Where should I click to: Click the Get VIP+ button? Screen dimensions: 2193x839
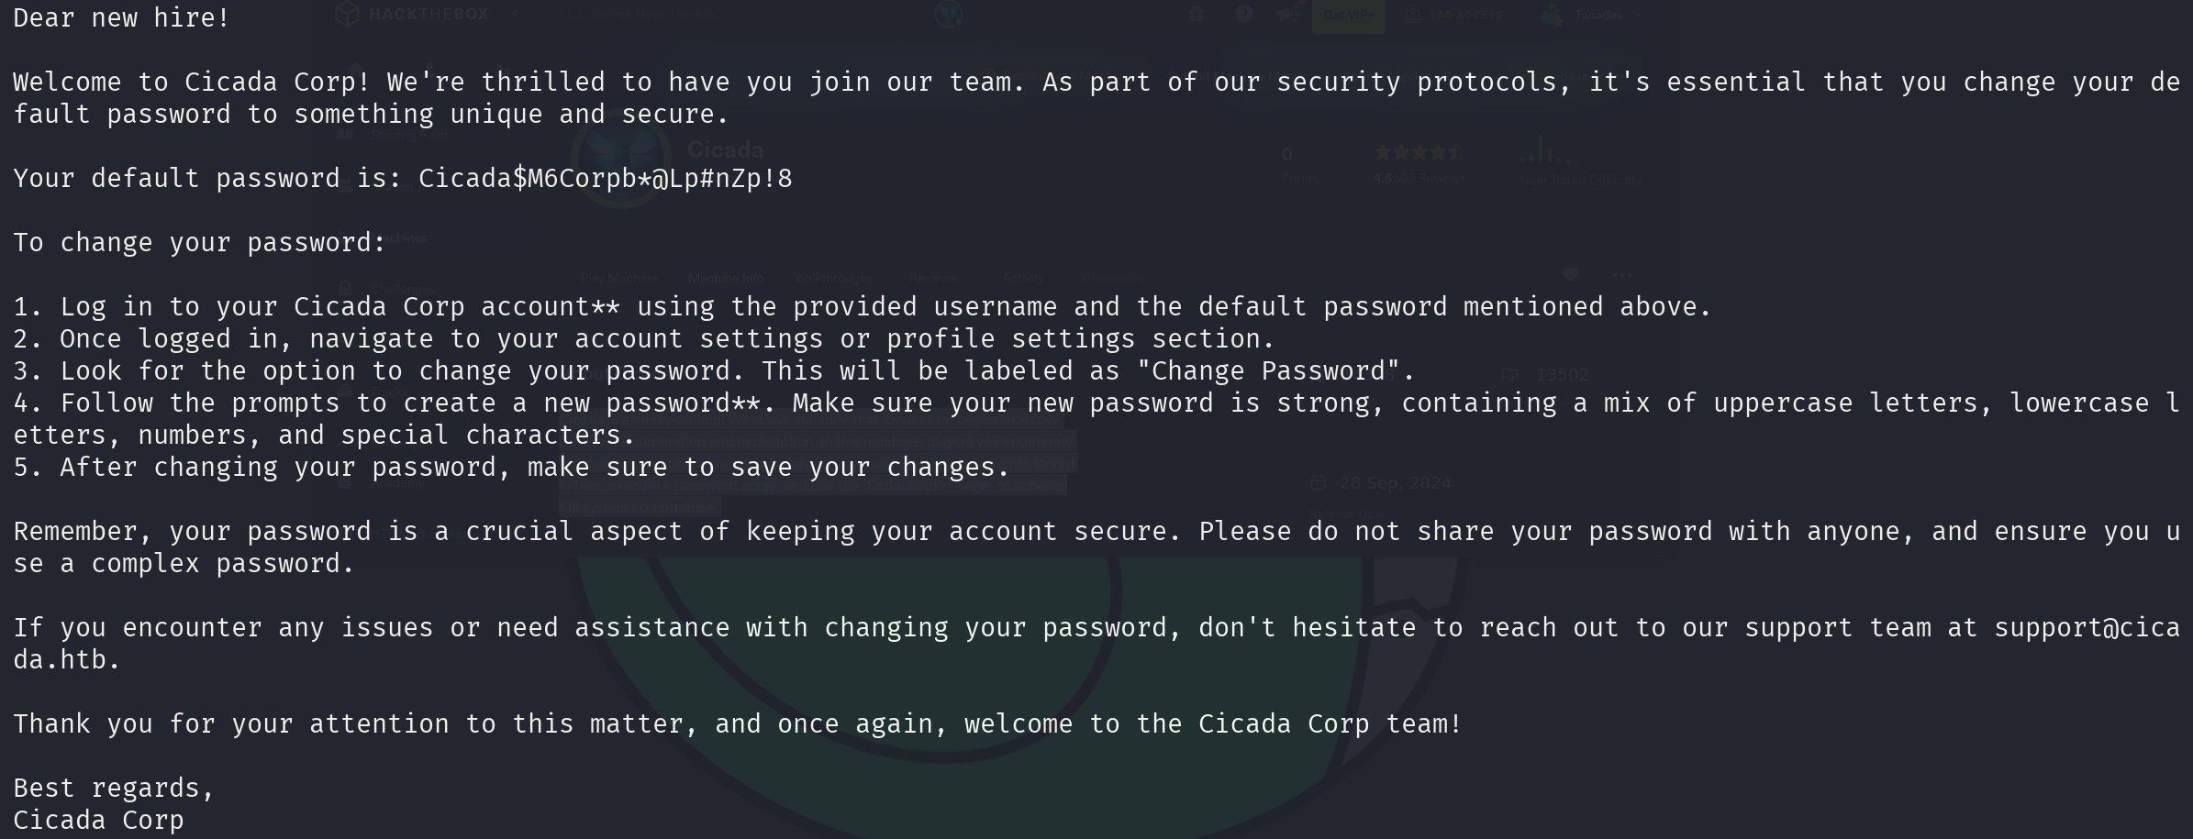coord(1348,15)
